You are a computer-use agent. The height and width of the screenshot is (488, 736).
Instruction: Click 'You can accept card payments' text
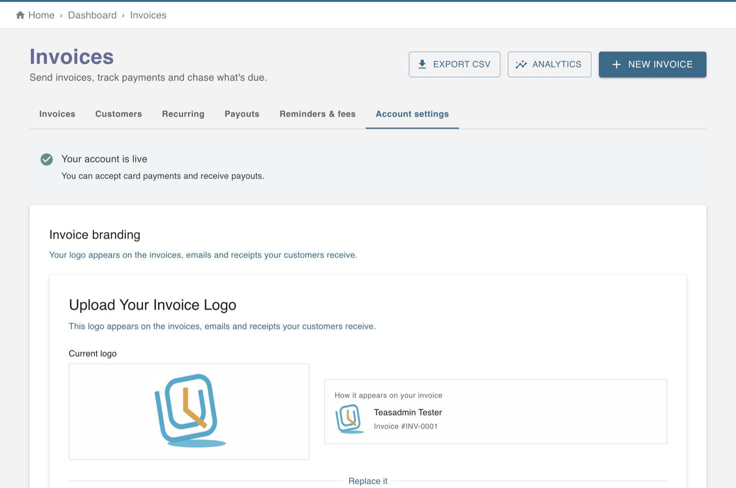(x=163, y=176)
